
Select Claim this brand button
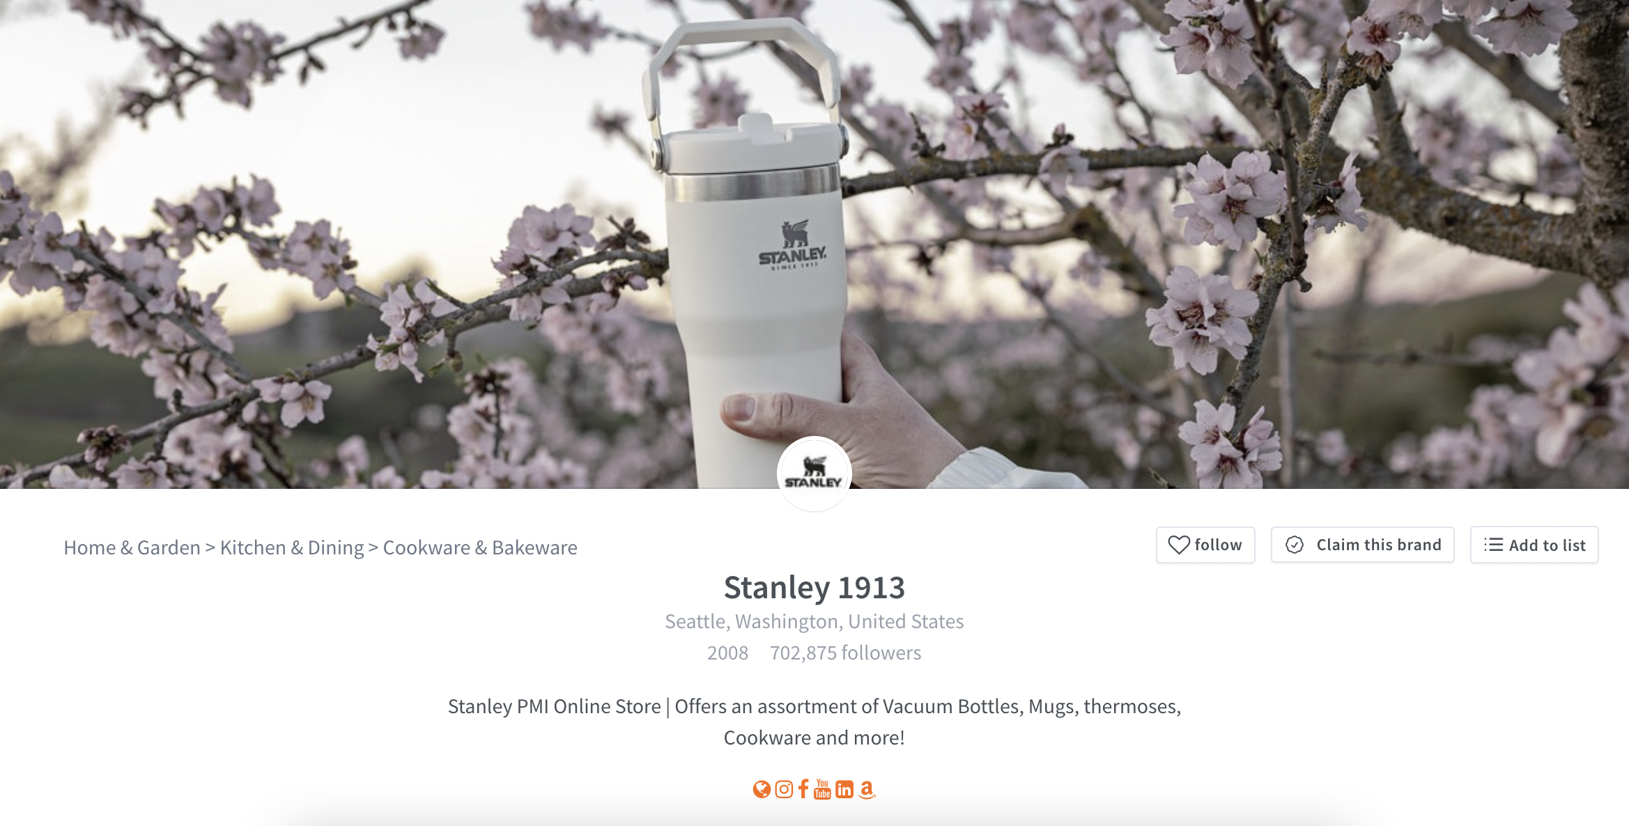[1362, 545]
